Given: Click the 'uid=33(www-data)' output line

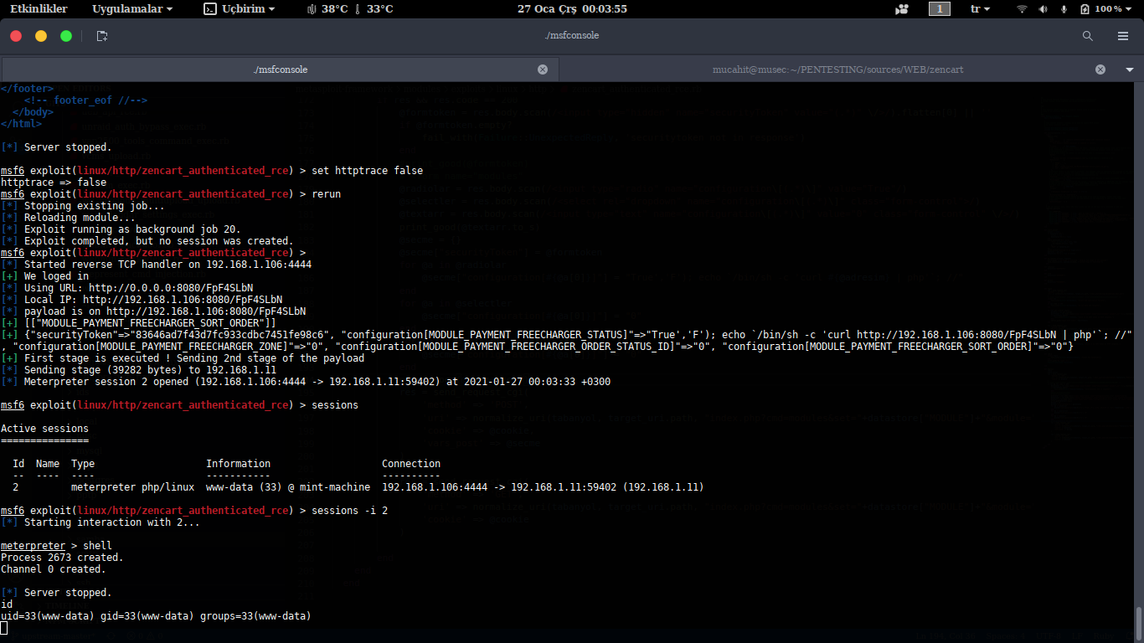Looking at the screenshot, I should pyautogui.click(x=156, y=616).
